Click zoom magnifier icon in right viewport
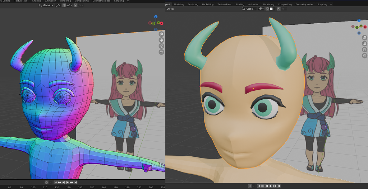Viewport: 368px width, 189px height. coord(364,37)
